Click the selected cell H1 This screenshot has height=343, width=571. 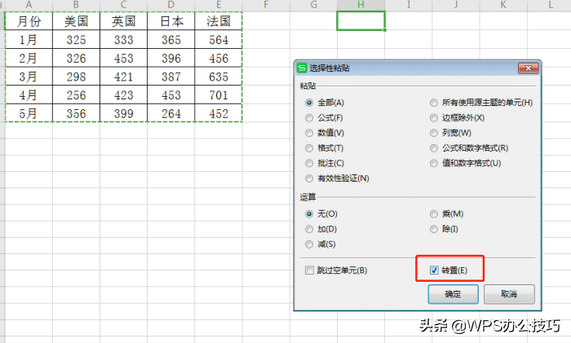pyautogui.click(x=361, y=20)
